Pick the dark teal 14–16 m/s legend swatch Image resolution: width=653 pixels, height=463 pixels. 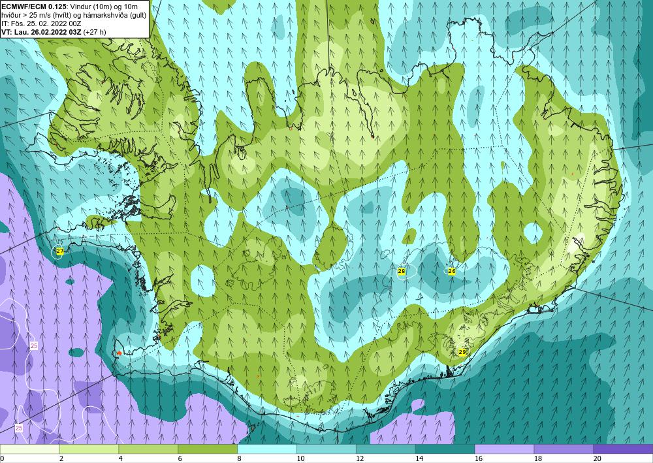445,449
